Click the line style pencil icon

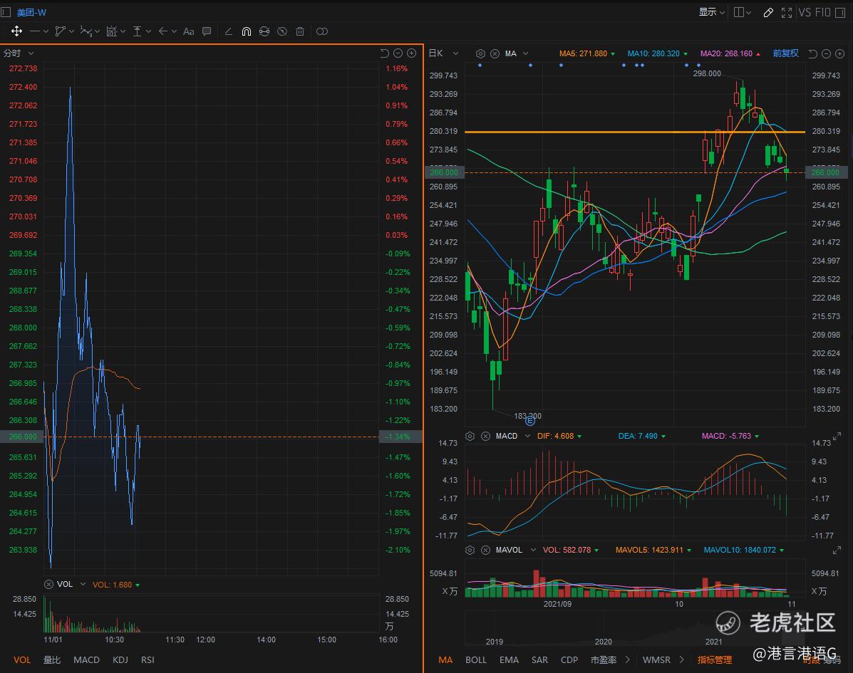click(229, 31)
